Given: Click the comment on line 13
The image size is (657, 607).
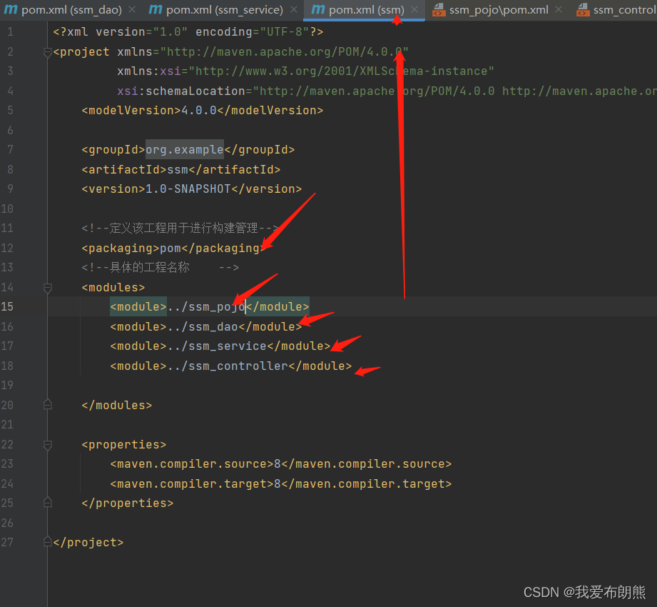Looking at the screenshot, I should tap(160, 267).
